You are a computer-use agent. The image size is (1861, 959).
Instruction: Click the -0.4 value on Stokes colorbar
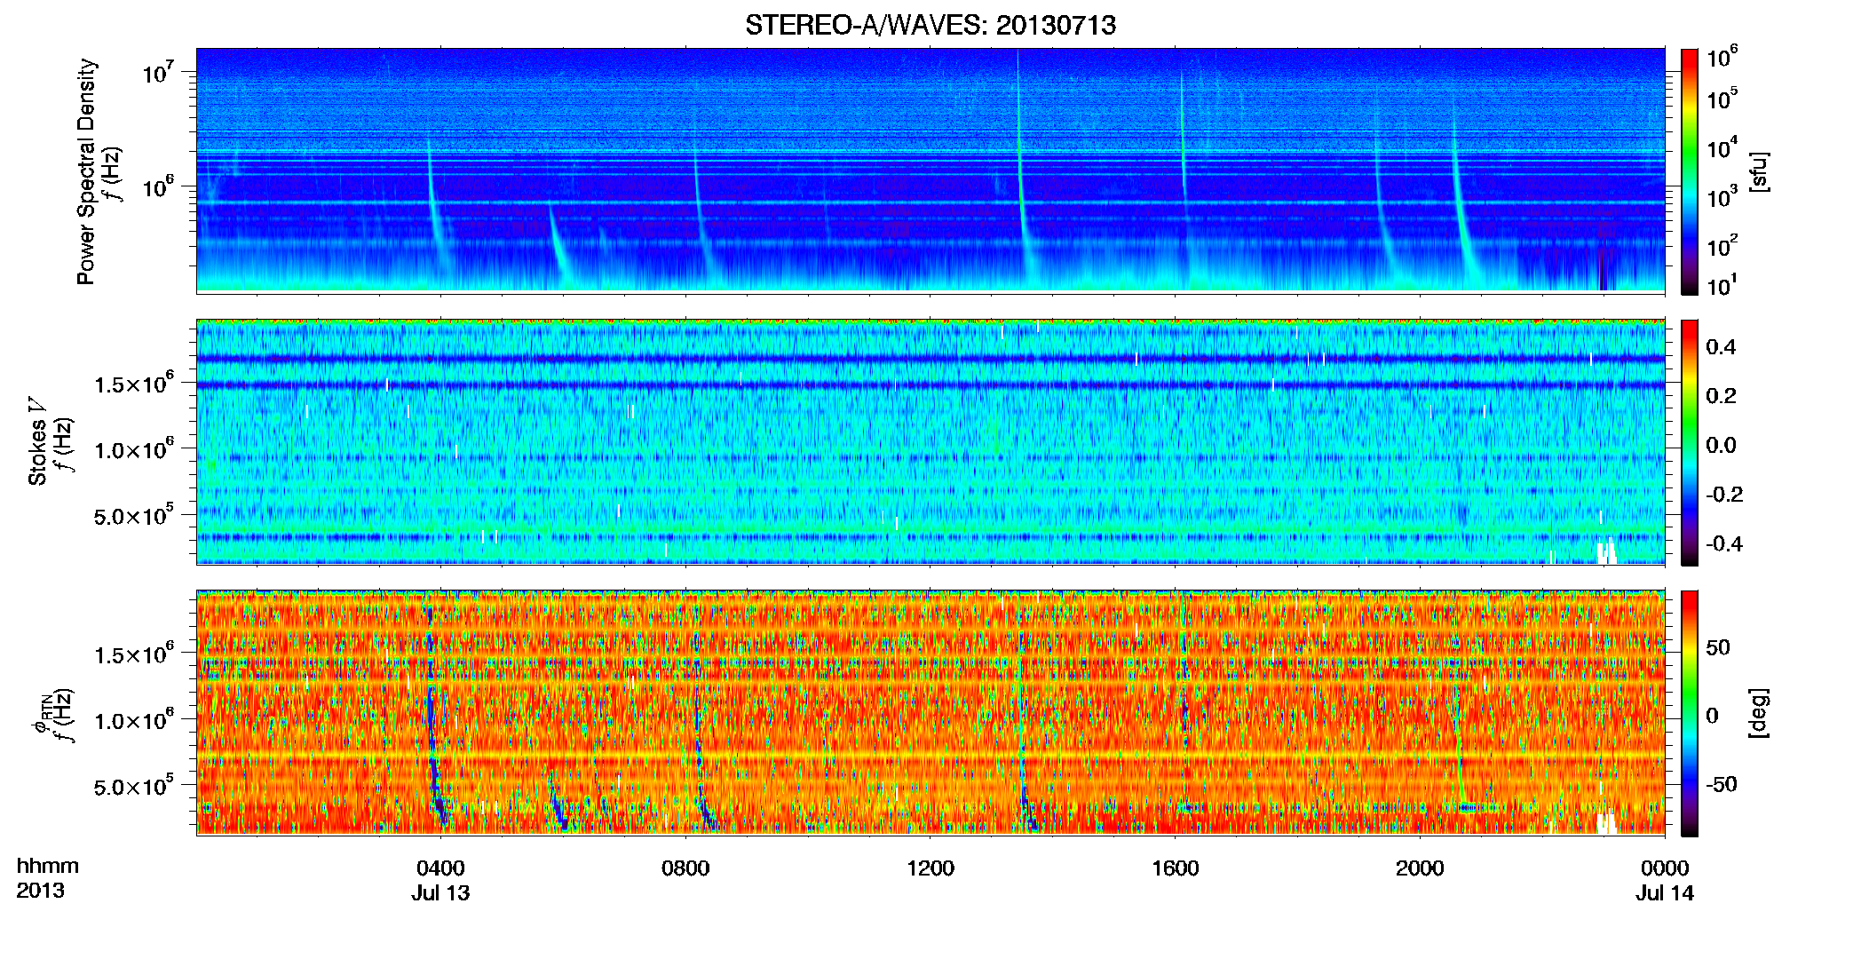point(1724,543)
